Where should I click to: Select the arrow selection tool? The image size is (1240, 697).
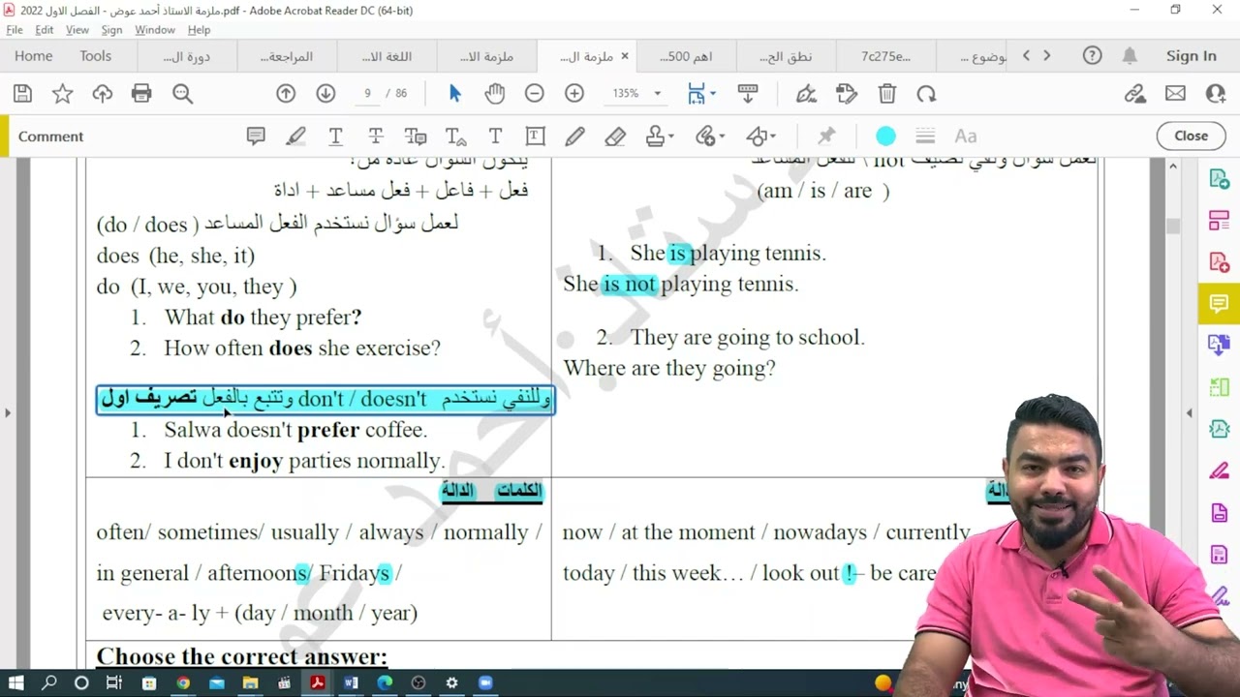coord(455,94)
